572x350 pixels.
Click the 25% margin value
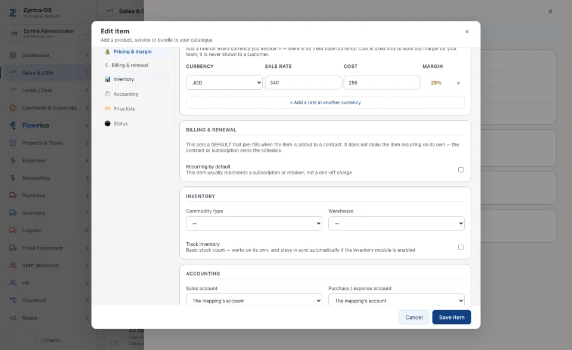point(436,83)
